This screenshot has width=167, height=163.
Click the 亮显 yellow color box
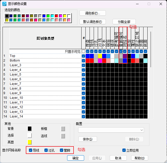pyautogui.click(x=30, y=142)
